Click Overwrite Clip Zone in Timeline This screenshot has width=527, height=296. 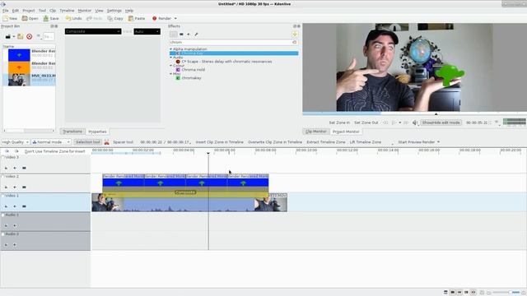[275, 142]
